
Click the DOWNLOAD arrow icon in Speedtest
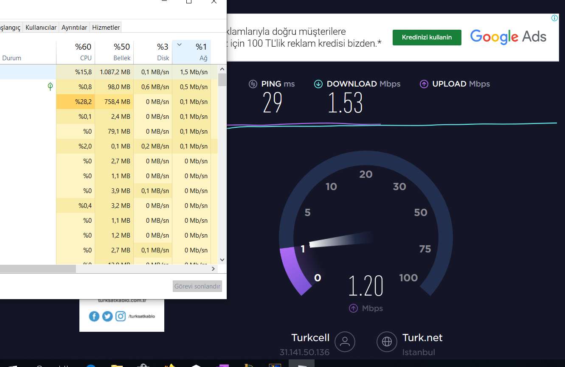(x=318, y=84)
